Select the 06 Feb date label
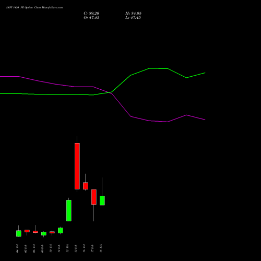 click(34, 248)
